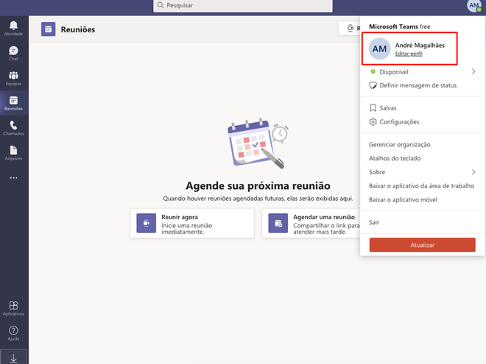Click the AM profile avatar in top bar

click(474, 6)
